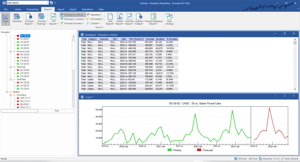The image size is (300, 162).
Task: Switch to the Import tab
Action: (61, 9)
